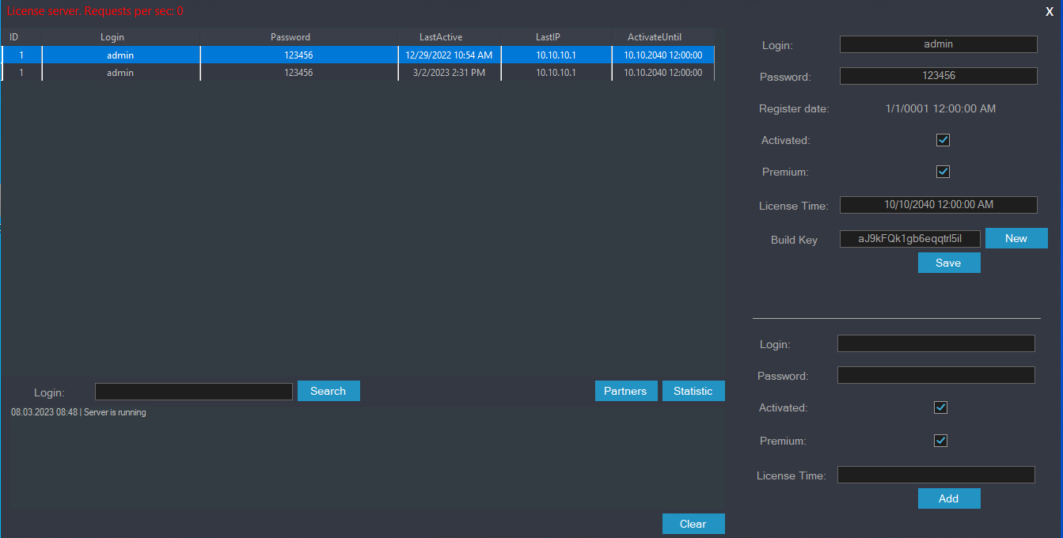Viewport: 1063px width, 538px height.
Task: Generate a New build key
Action: click(1016, 238)
